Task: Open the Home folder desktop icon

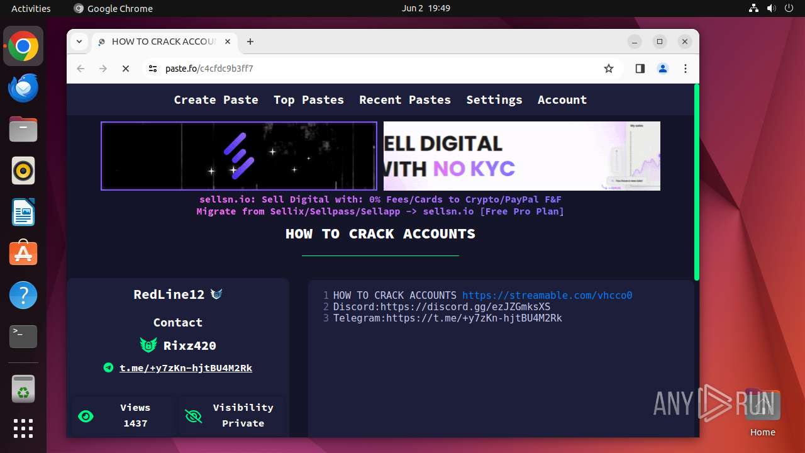Action: (762, 413)
